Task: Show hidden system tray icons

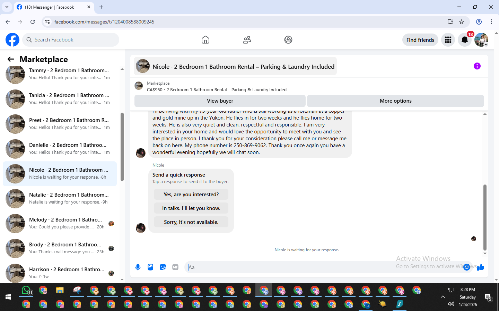Action: 443,297
